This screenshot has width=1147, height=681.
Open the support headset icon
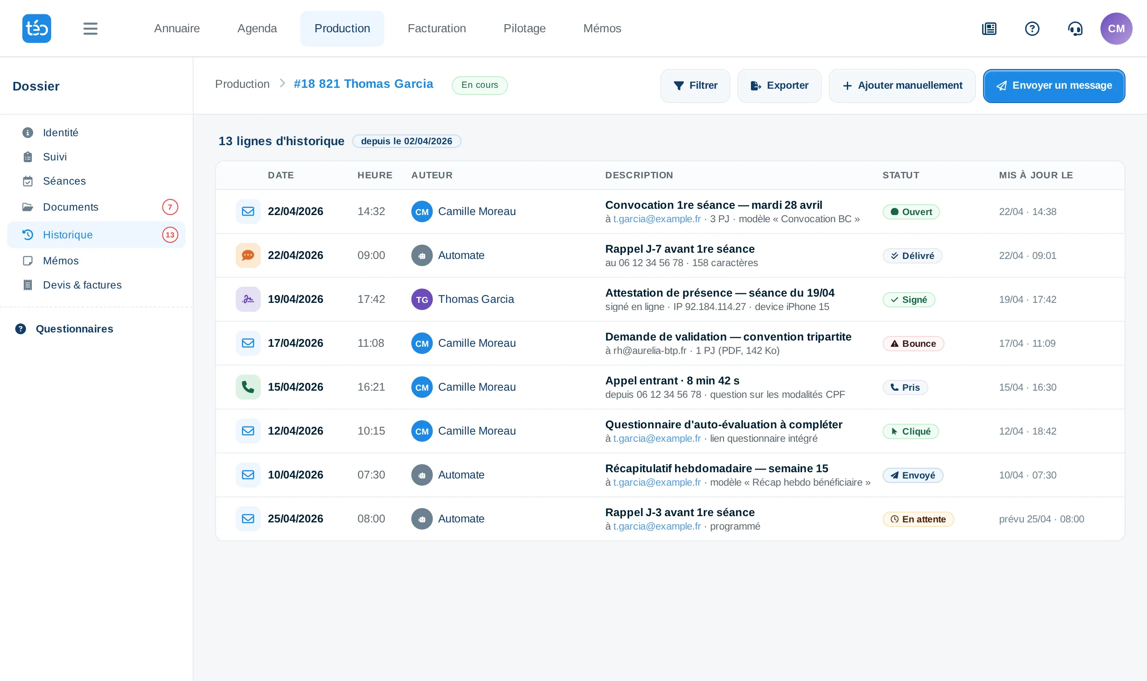[1075, 29]
